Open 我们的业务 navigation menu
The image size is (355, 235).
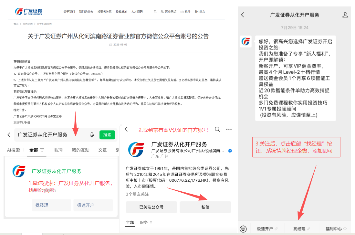86,12
